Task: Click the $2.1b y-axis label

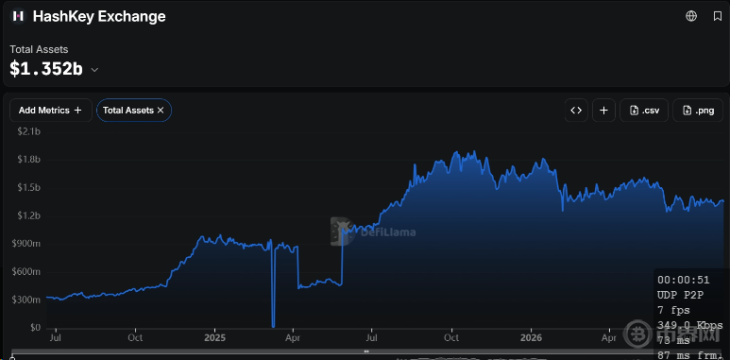Action: pos(29,131)
